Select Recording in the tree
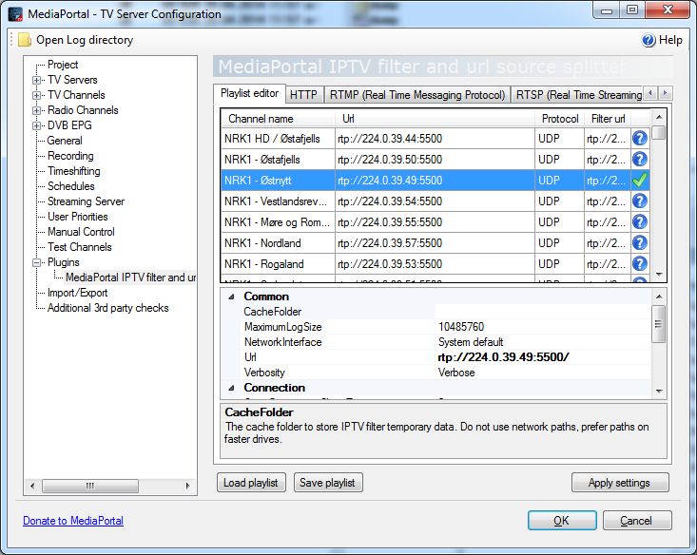This screenshot has width=697, height=555. [70, 156]
